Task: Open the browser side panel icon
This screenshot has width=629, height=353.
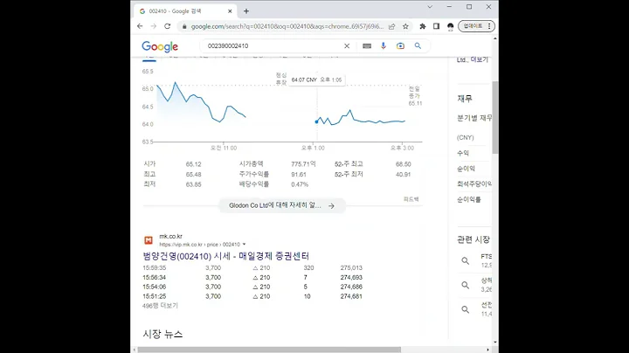Action: pyautogui.click(x=437, y=26)
